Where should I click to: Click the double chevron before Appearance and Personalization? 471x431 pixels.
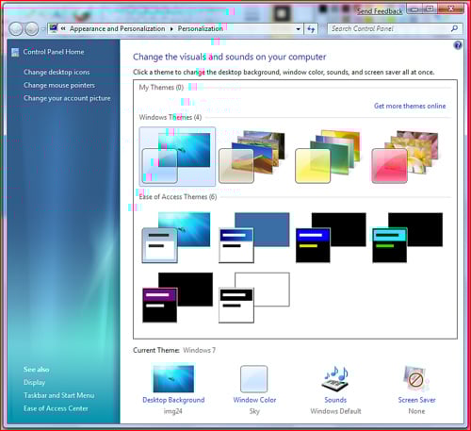pos(63,28)
